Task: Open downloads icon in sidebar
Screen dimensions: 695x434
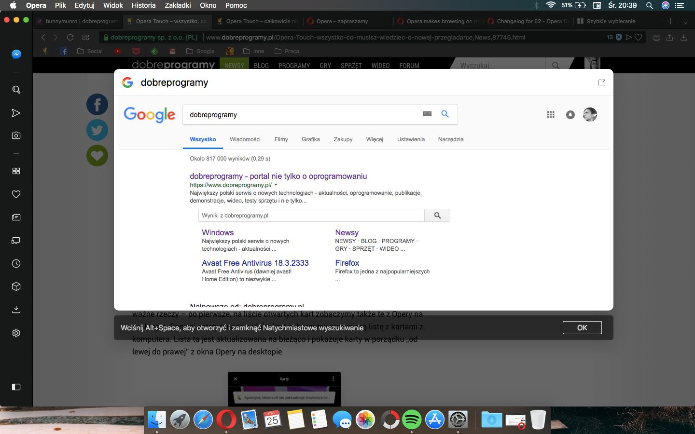Action: pyautogui.click(x=16, y=310)
